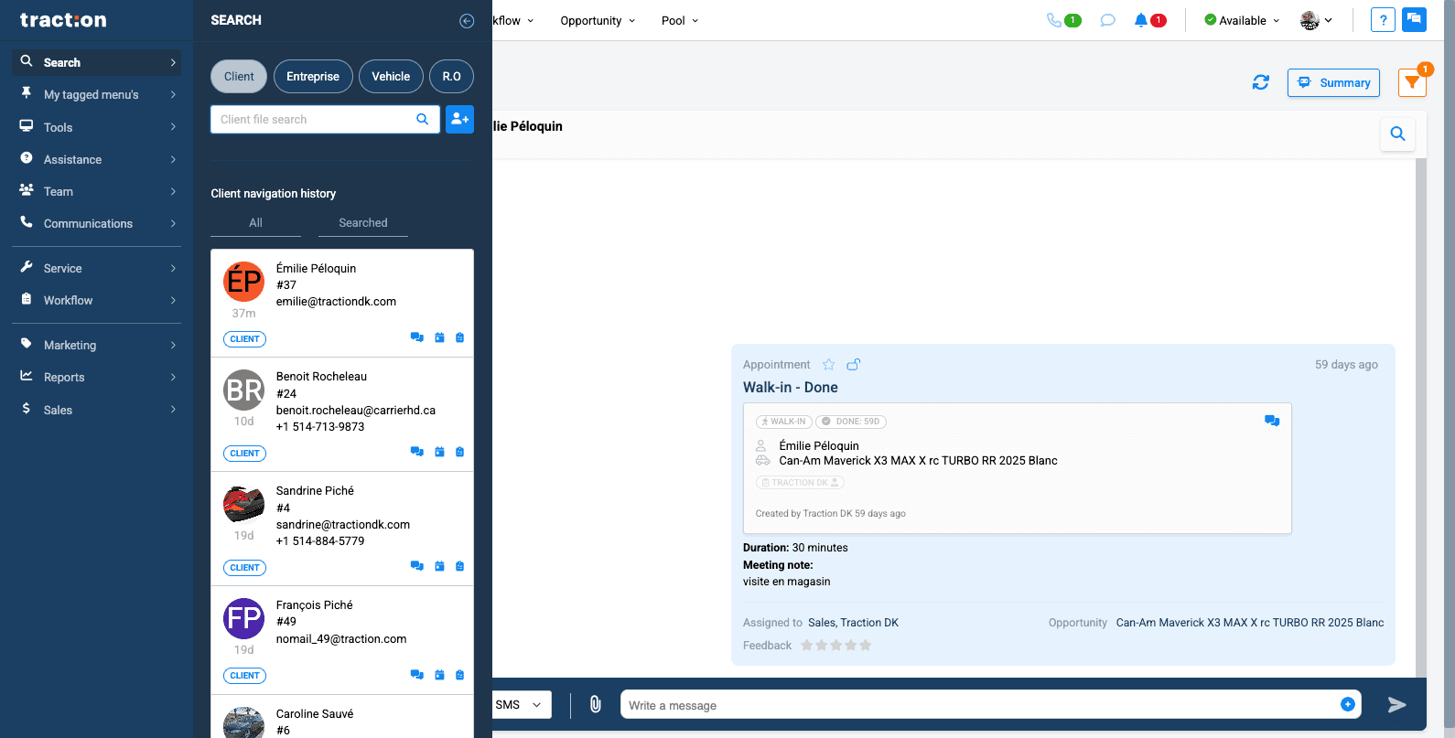
Task: Open the Available status dropdown
Action: [1242, 21]
